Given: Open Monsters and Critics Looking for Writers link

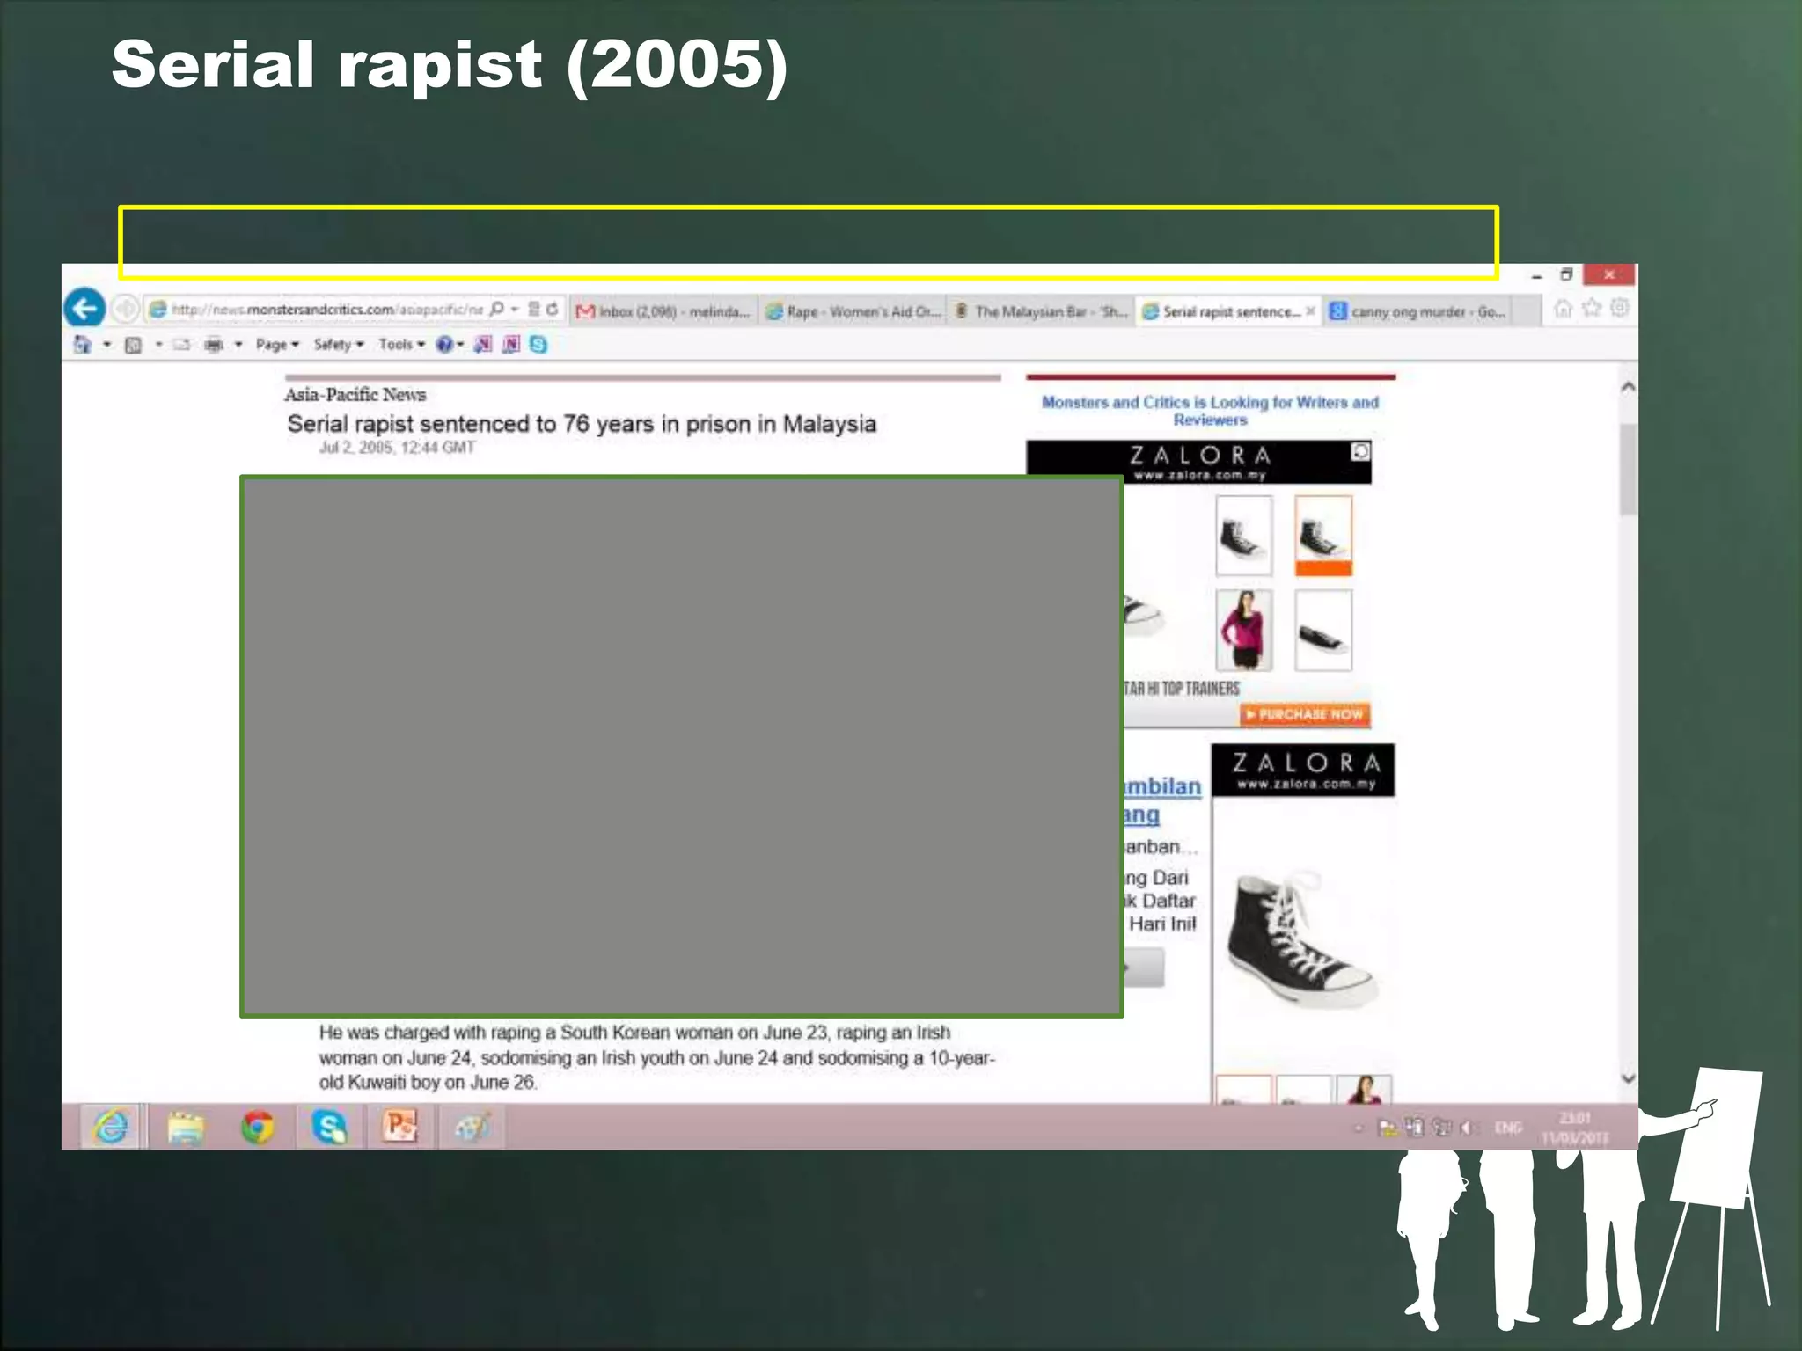Looking at the screenshot, I should coord(1210,411).
